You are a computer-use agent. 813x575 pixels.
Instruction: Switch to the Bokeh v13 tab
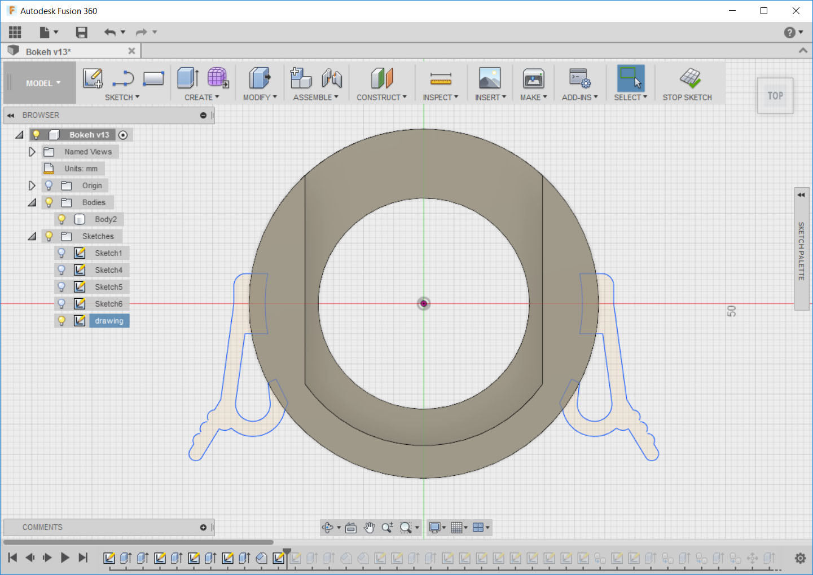click(49, 52)
